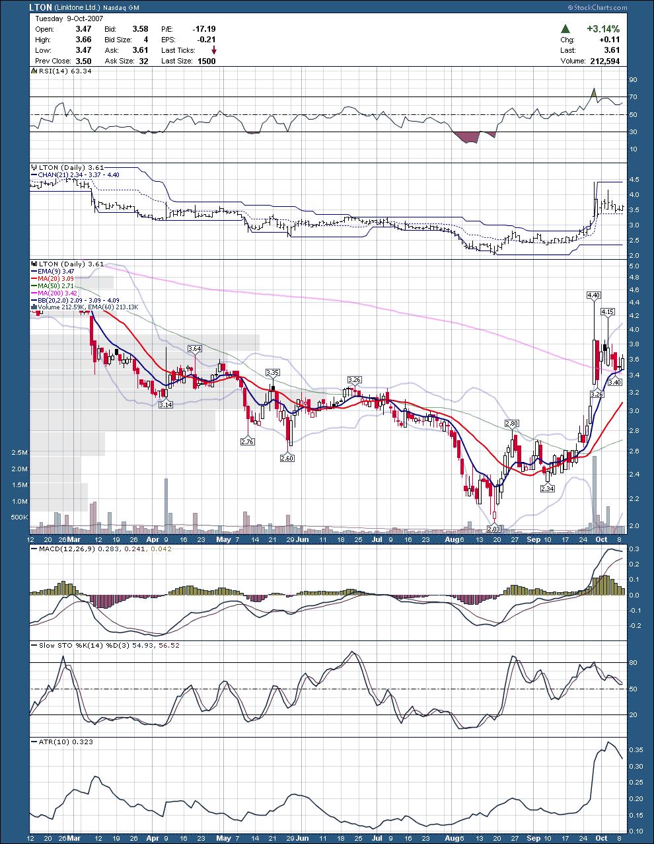Click the green up-triangle change indicator
The image size is (654, 844).
565,29
